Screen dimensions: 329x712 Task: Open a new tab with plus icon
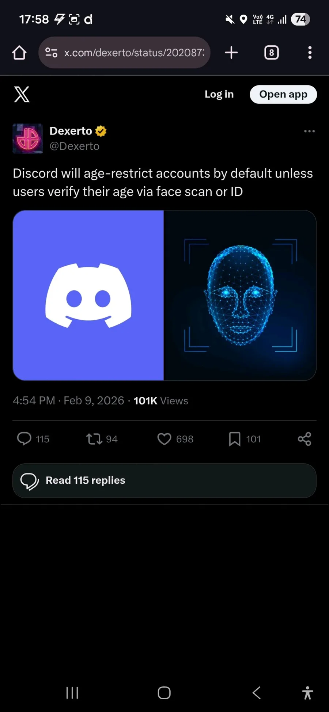click(231, 53)
